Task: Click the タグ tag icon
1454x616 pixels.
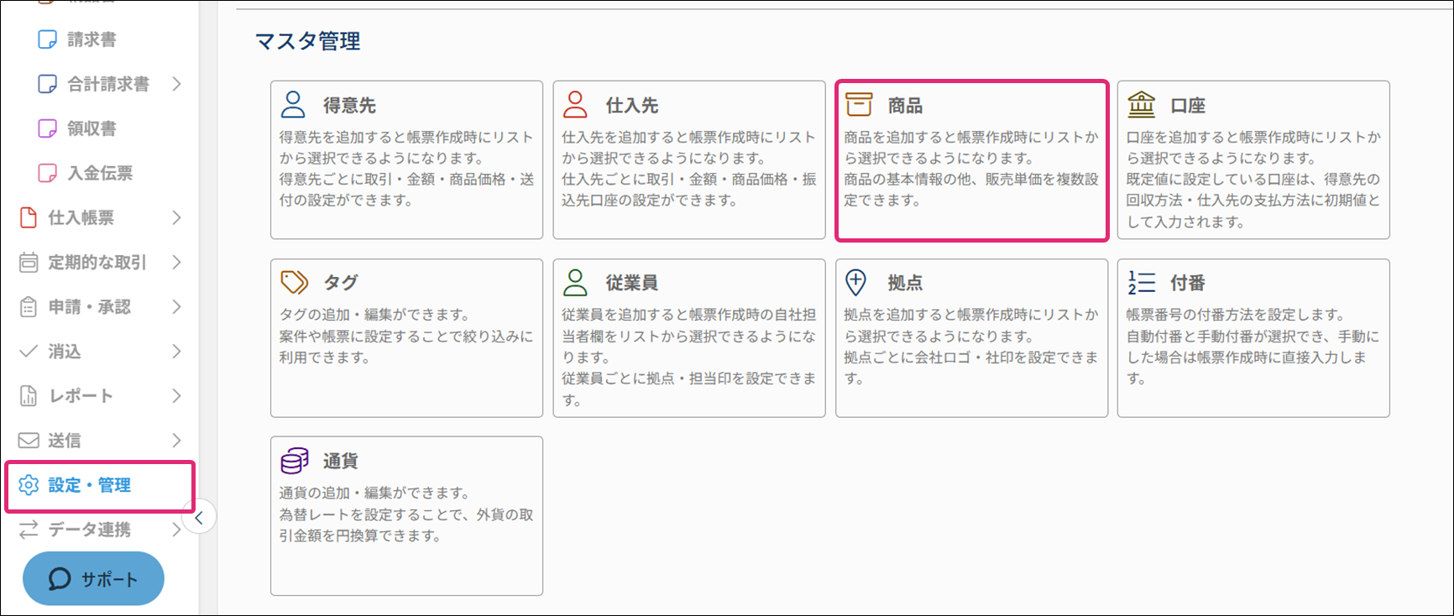Action: pyautogui.click(x=294, y=283)
